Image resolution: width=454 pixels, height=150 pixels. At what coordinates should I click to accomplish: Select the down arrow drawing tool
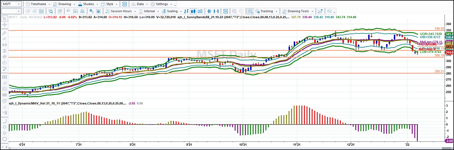5,127
